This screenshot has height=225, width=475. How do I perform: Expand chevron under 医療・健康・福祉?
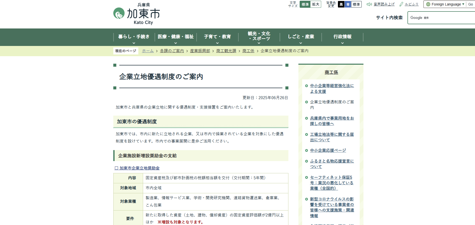[176, 43]
